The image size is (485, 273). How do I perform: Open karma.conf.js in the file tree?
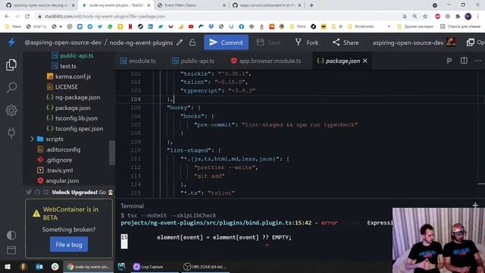[x=73, y=77]
